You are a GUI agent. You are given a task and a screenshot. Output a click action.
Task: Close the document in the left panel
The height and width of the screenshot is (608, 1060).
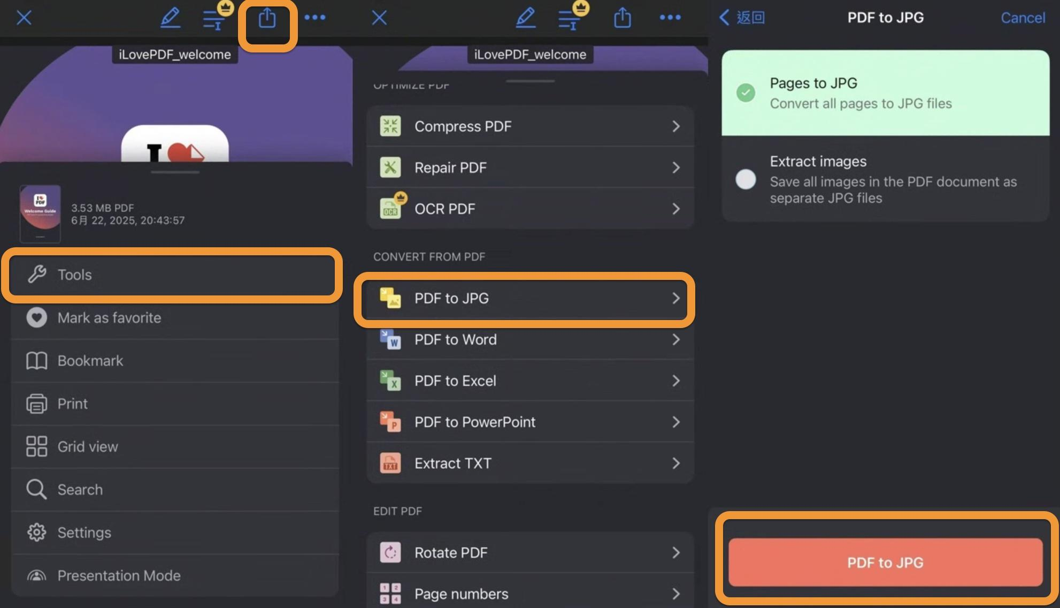(x=24, y=18)
